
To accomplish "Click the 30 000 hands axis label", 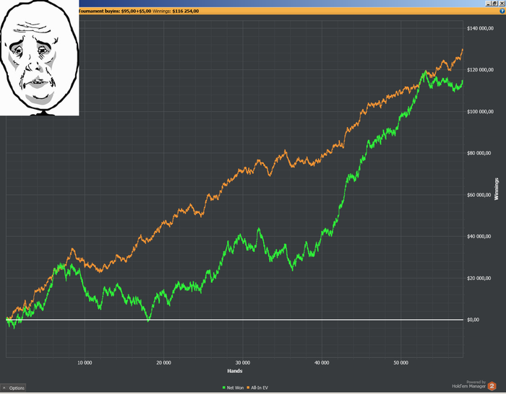I will [x=243, y=363].
